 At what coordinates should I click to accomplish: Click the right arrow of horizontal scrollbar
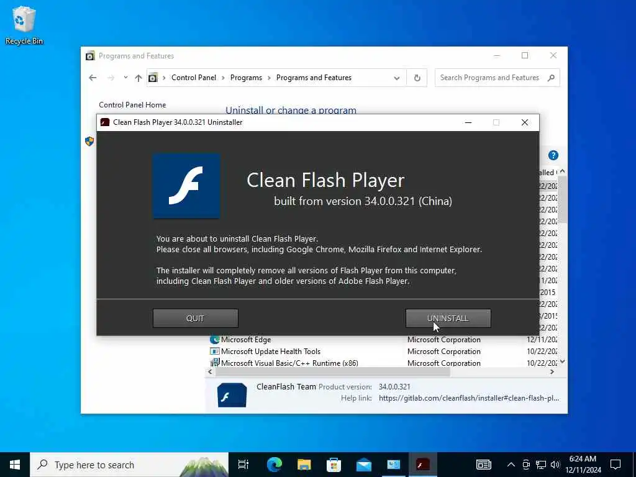click(552, 372)
